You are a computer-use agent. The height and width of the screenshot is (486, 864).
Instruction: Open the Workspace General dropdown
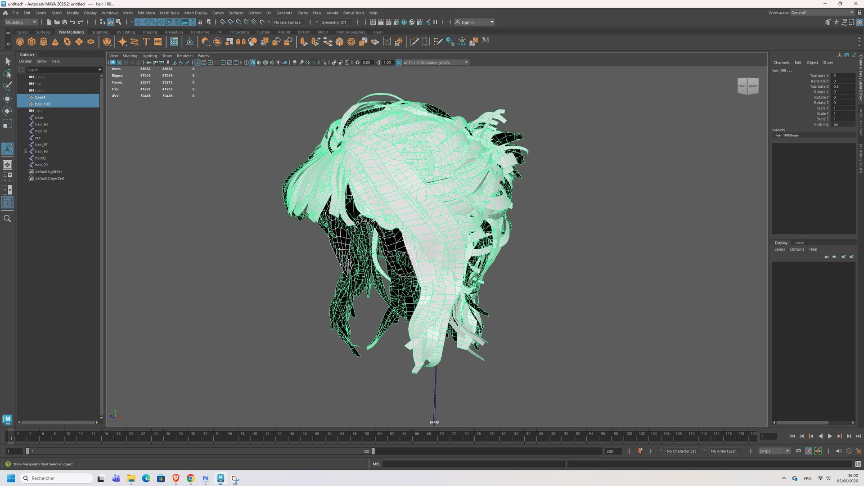coord(822,13)
